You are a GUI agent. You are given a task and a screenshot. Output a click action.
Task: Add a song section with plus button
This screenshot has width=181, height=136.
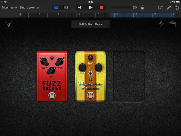pos(177,15)
